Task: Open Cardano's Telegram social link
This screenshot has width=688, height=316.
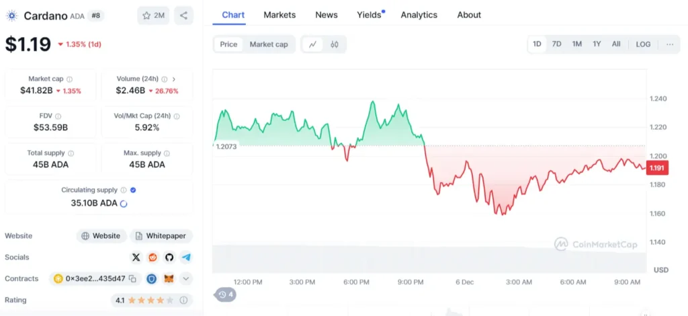Action: tap(186, 258)
